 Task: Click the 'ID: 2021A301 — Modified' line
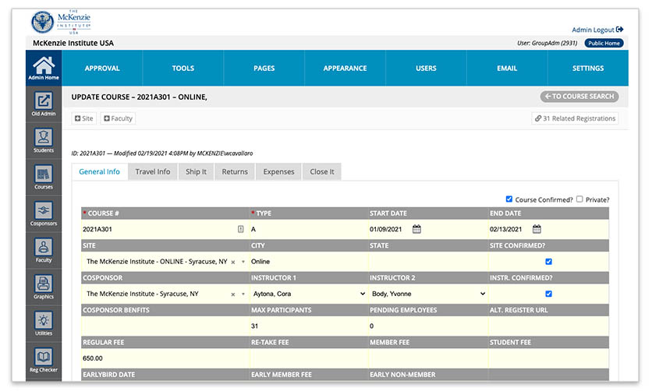click(161, 153)
